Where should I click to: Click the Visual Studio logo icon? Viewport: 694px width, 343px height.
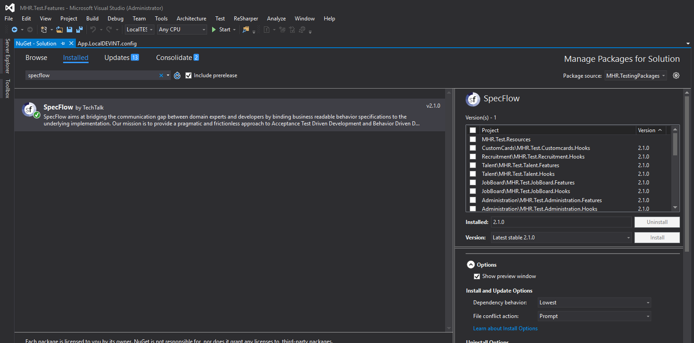[10, 8]
